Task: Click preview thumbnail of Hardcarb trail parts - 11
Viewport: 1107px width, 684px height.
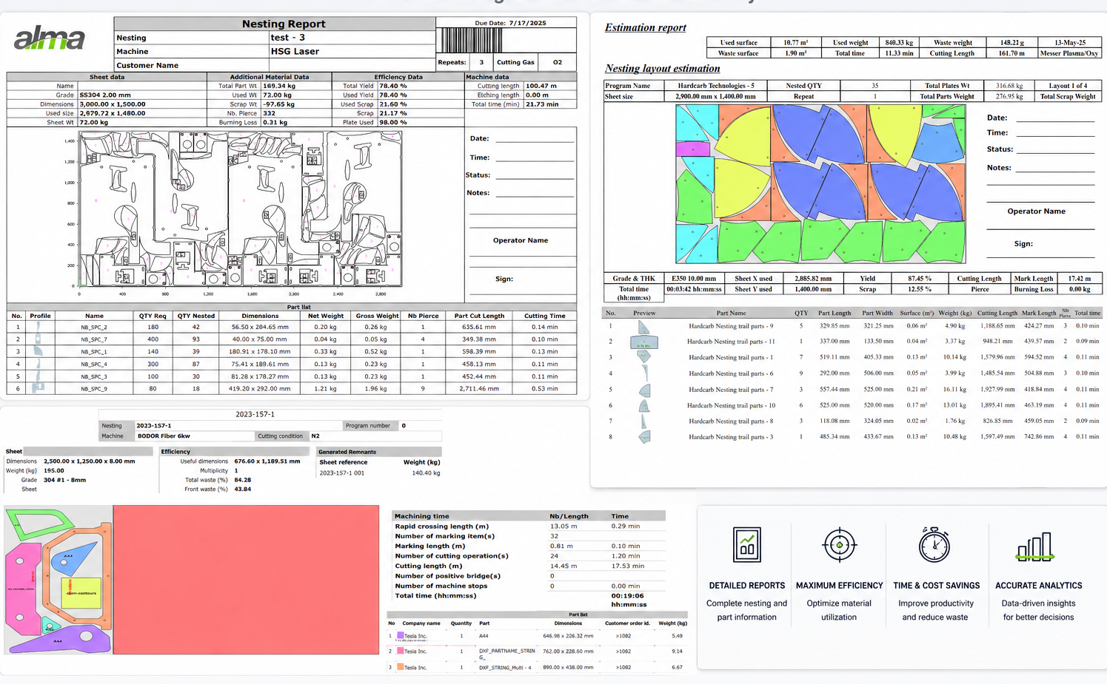Action: point(643,342)
